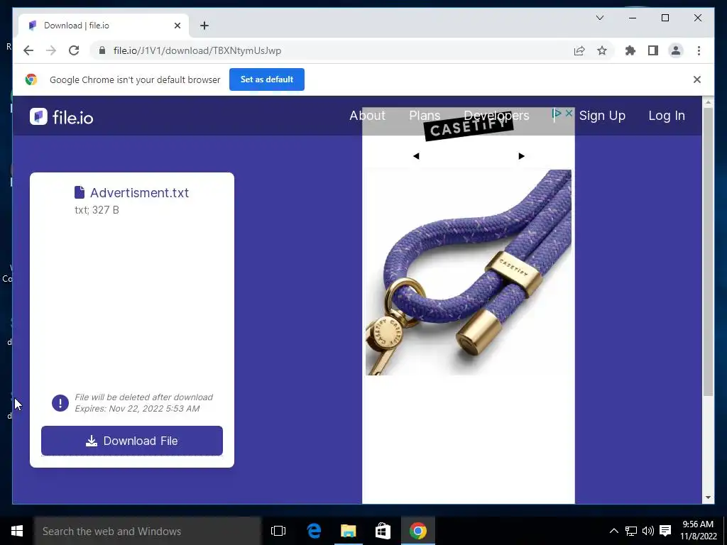727x545 pixels.
Task: Open the Microsoft Store taskbar icon
Action: 383,531
